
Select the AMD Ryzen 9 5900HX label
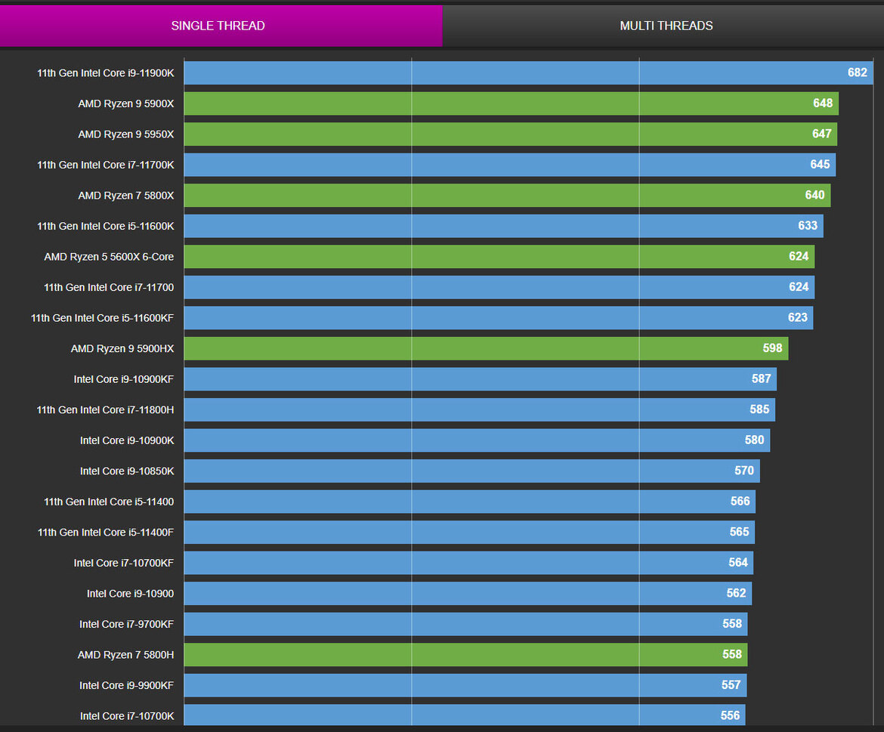tap(122, 349)
